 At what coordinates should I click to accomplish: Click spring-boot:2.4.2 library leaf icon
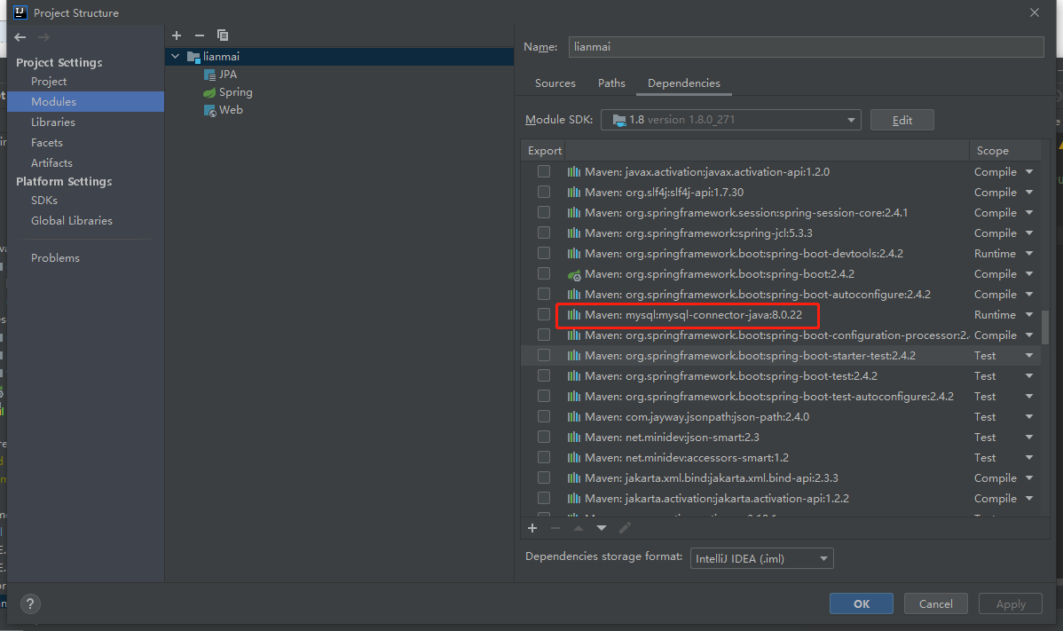click(574, 274)
